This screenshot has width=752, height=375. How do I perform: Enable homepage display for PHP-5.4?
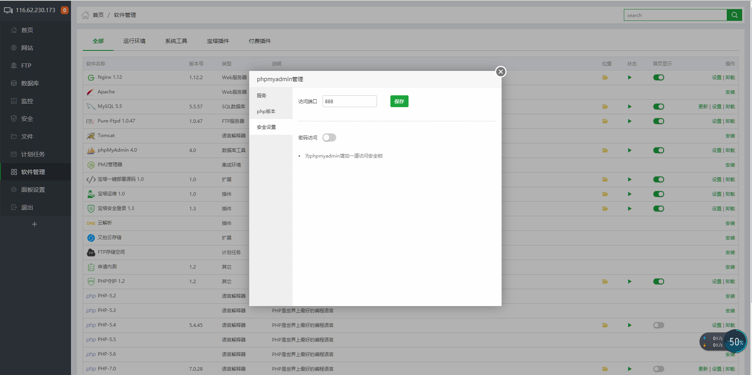tap(659, 325)
